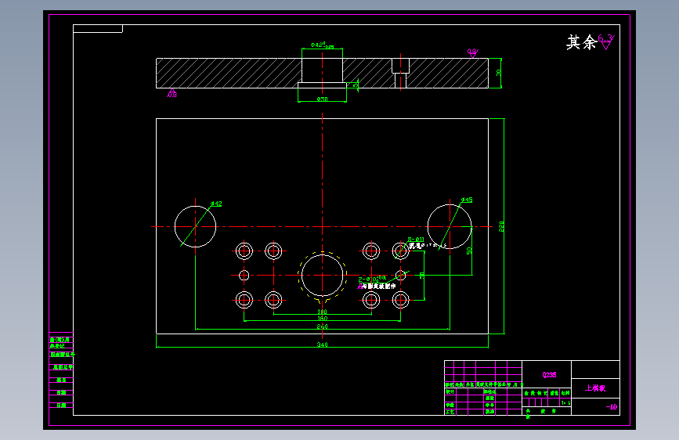Select the 100 hole spacing dimension
Viewport: 679px width, 440px height.
click(x=322, y=312)
